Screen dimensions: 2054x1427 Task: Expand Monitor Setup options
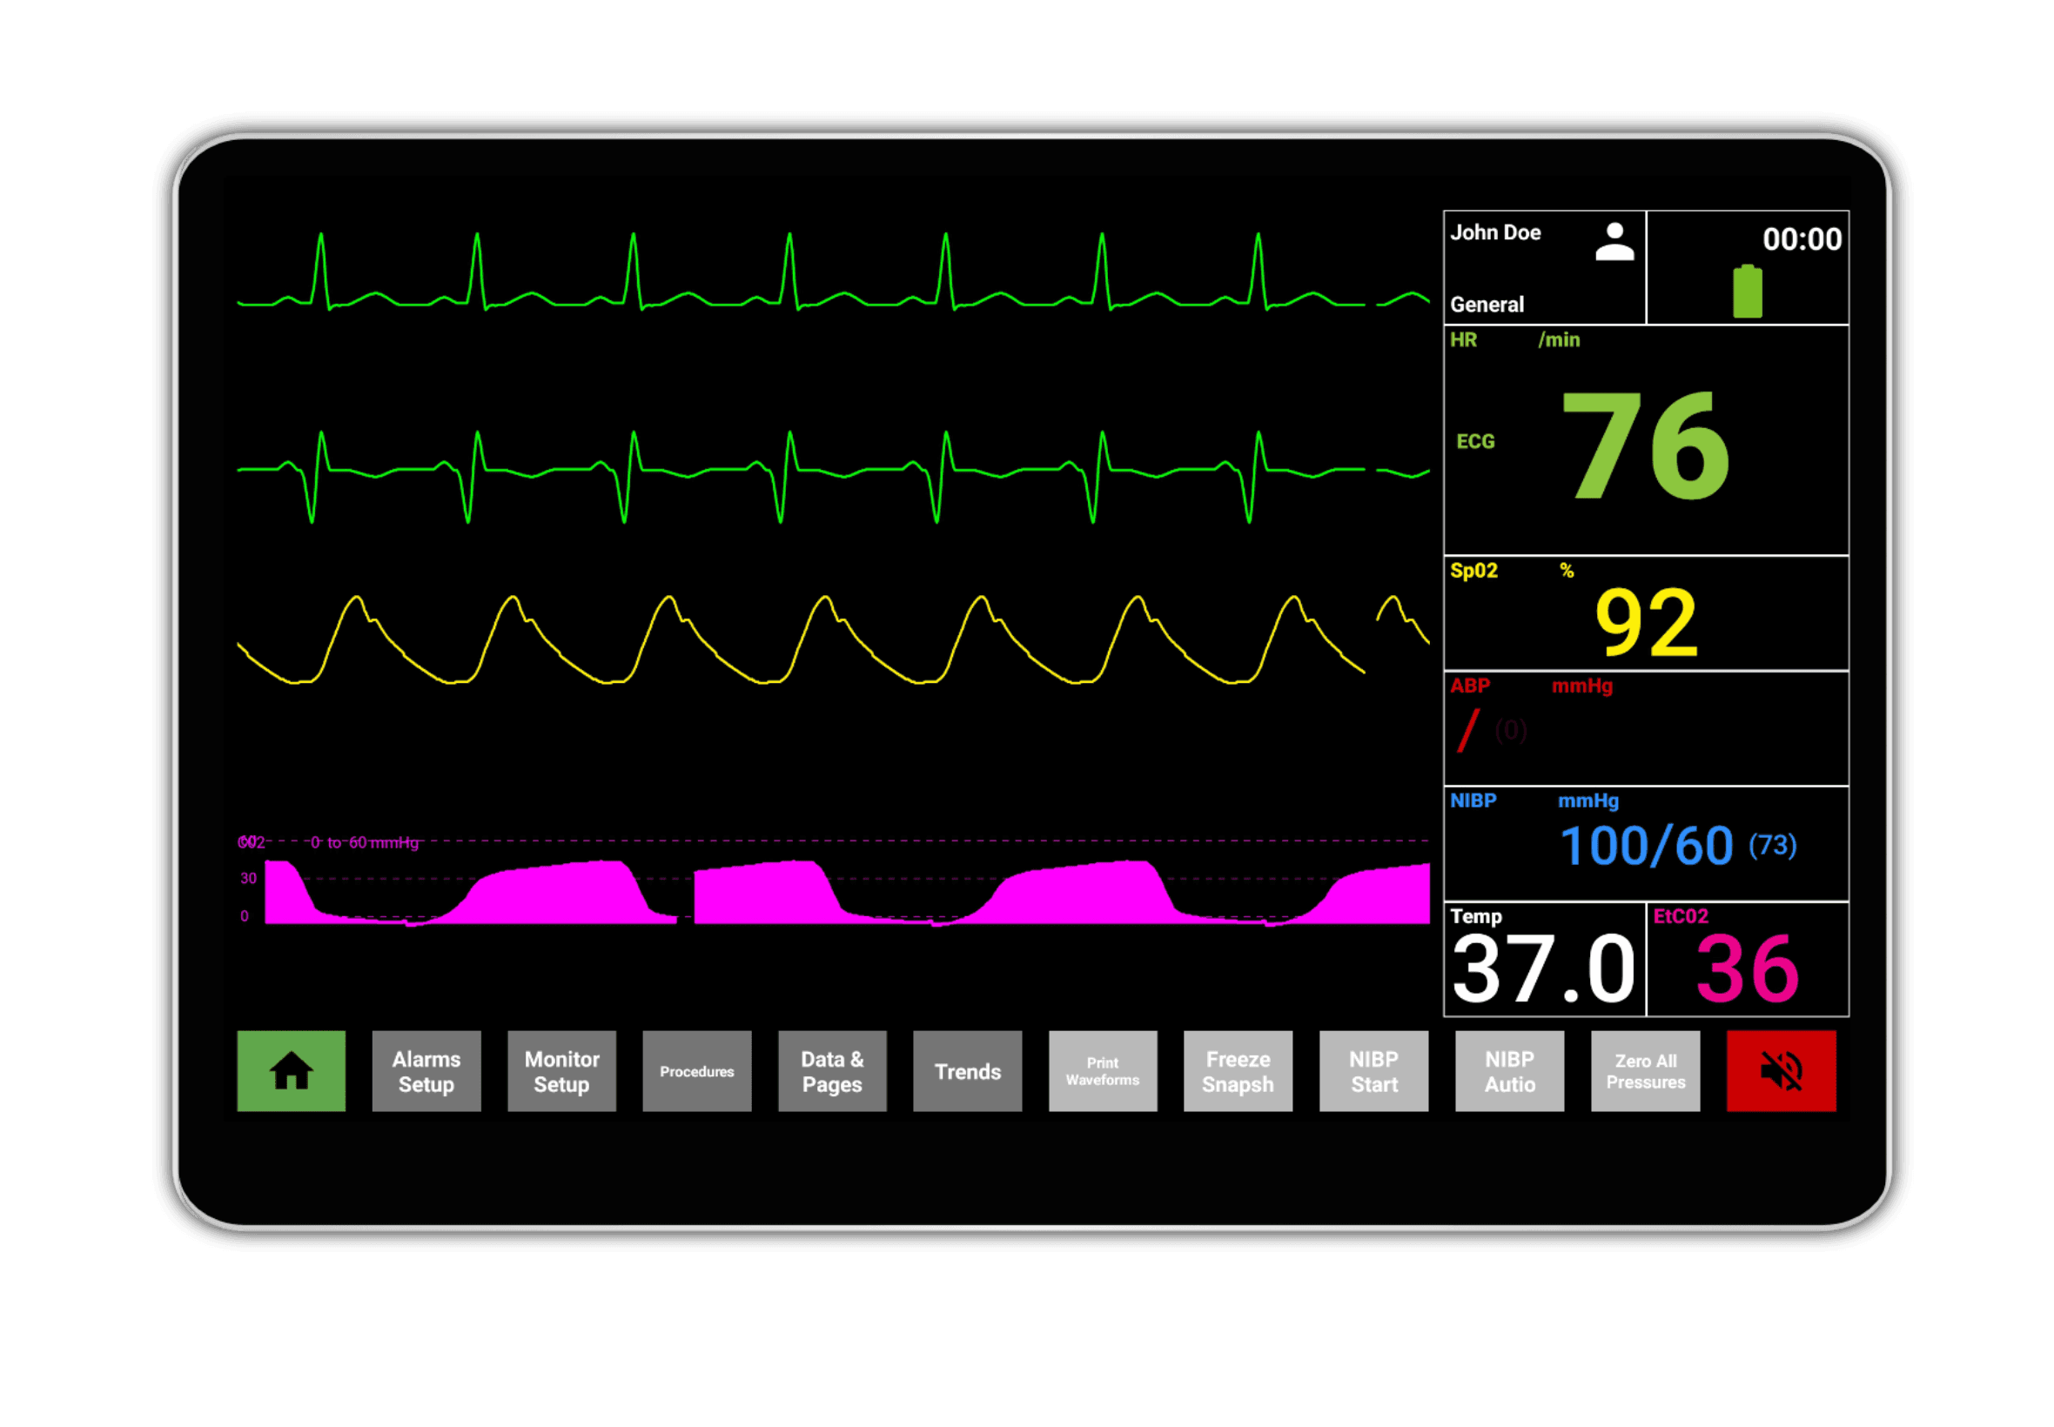coord(561,1070)
